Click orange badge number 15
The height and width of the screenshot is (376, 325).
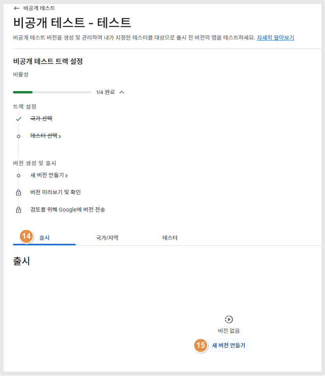pos(201,345)
